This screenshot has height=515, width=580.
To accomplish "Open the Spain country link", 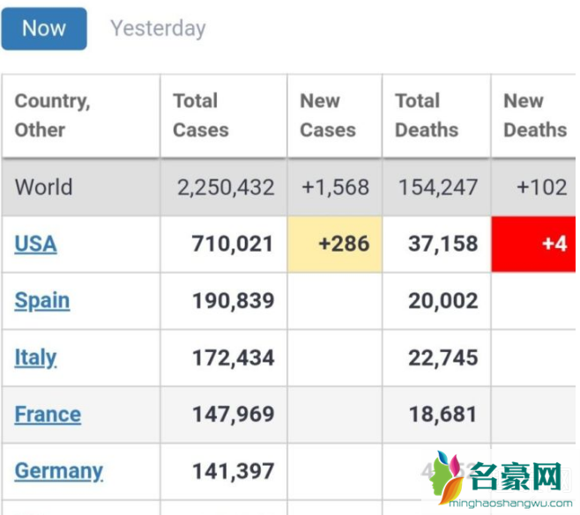I will coord(41,301).
